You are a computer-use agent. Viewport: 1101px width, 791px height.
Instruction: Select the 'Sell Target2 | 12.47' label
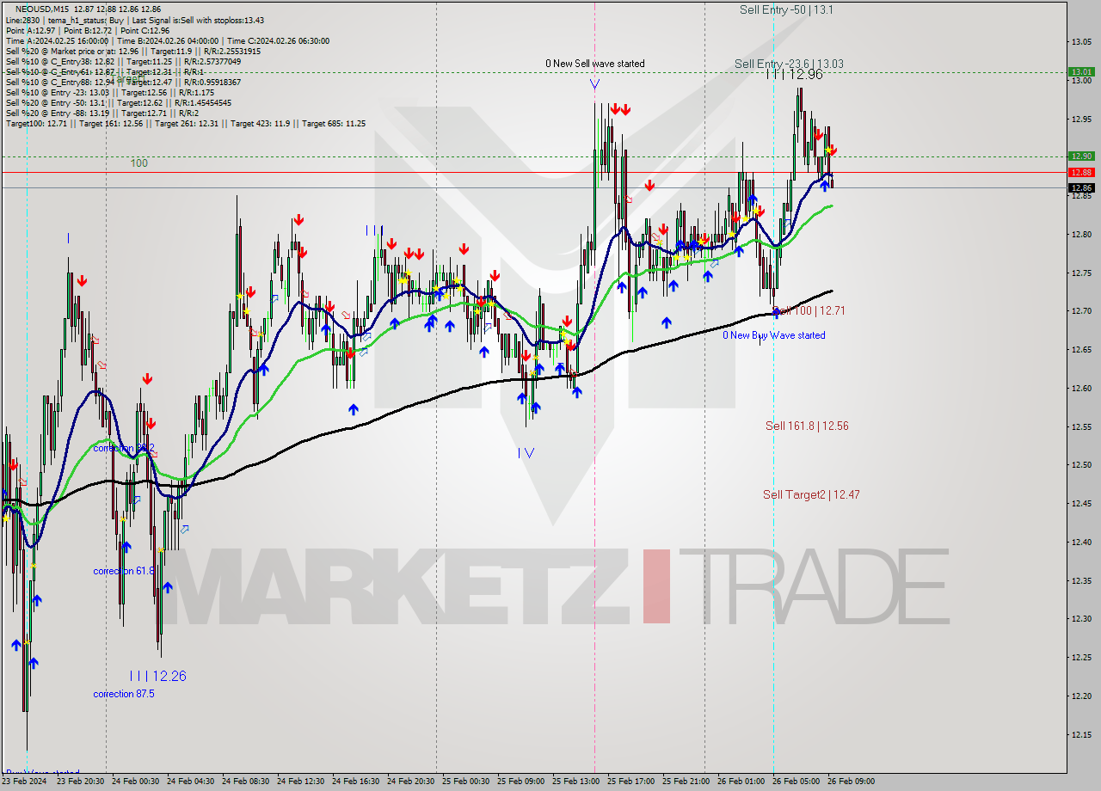811,494
